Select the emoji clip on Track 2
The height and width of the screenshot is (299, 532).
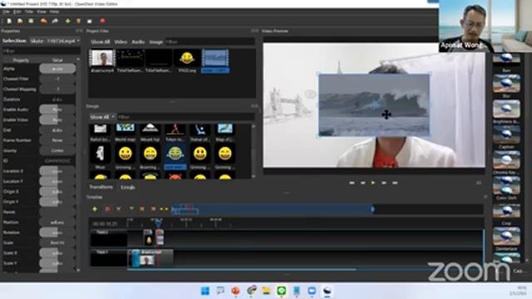pos(148,237)
